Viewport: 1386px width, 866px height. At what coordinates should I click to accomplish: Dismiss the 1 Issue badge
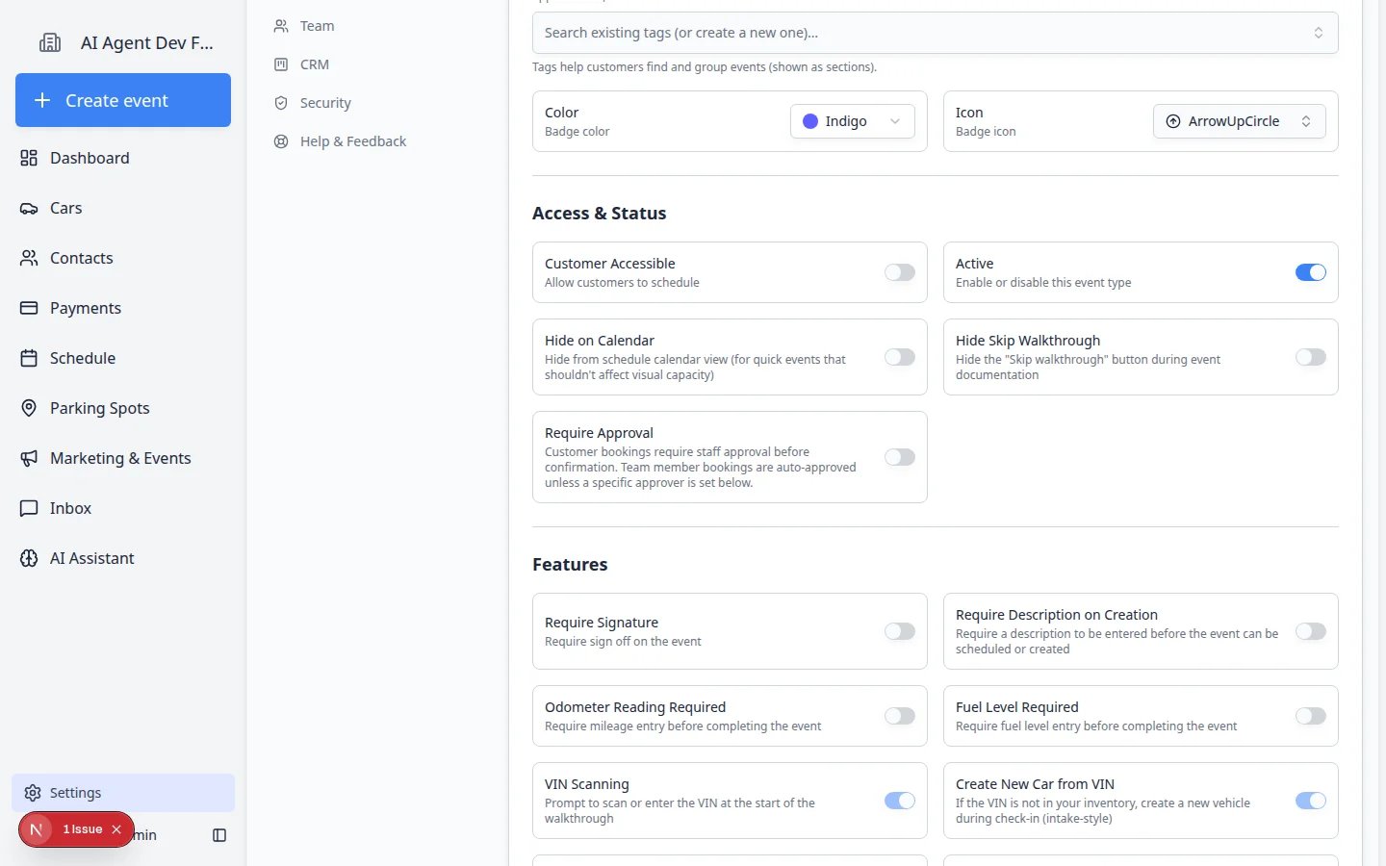click(116, 829)
